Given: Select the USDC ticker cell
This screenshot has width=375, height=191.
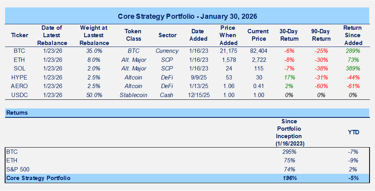Looking at the screenshot, I should coord(19,95).
